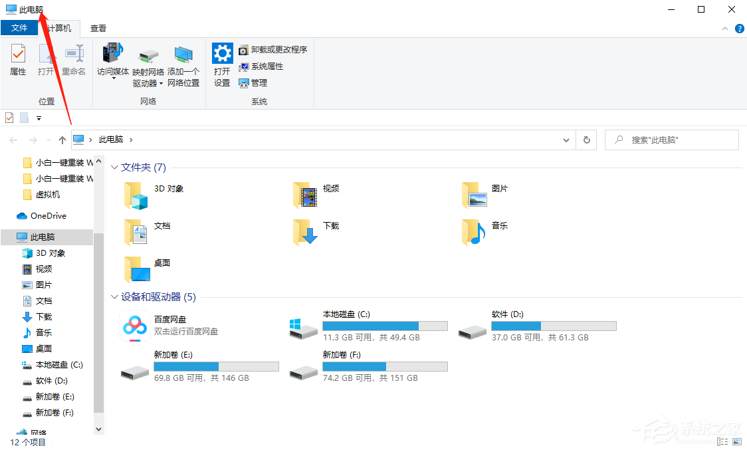Collapse the 文件夹 (7) section
747x450 pixels.
(x=114, y=167)
